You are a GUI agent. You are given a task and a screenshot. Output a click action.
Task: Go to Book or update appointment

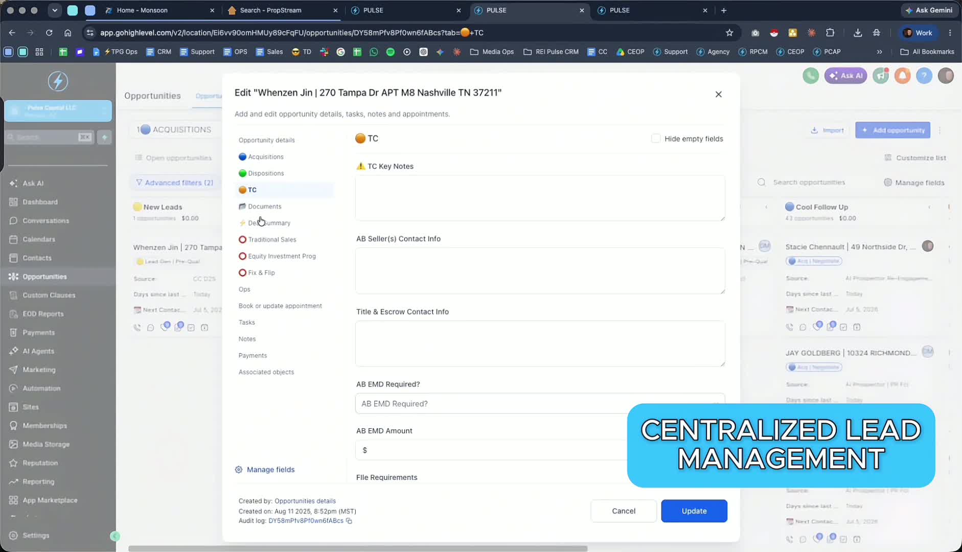pyautogui.click(x=280, y=306)
